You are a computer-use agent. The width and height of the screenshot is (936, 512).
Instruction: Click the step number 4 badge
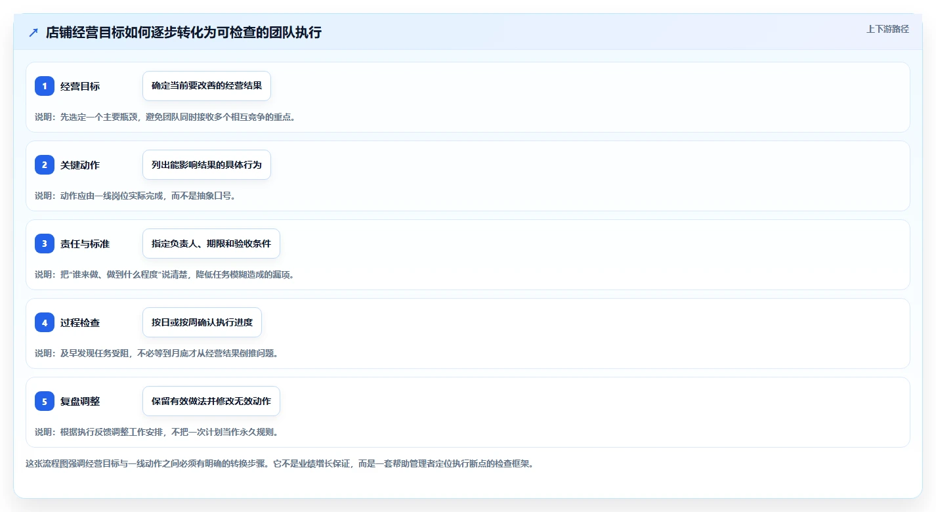[45, 322]
